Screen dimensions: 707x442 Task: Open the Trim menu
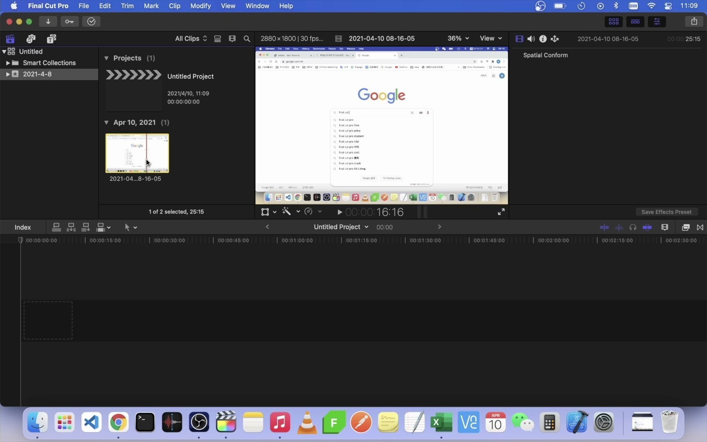[127, 6]
